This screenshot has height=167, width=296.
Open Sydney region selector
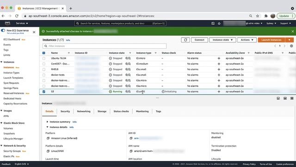coord(271,23)
